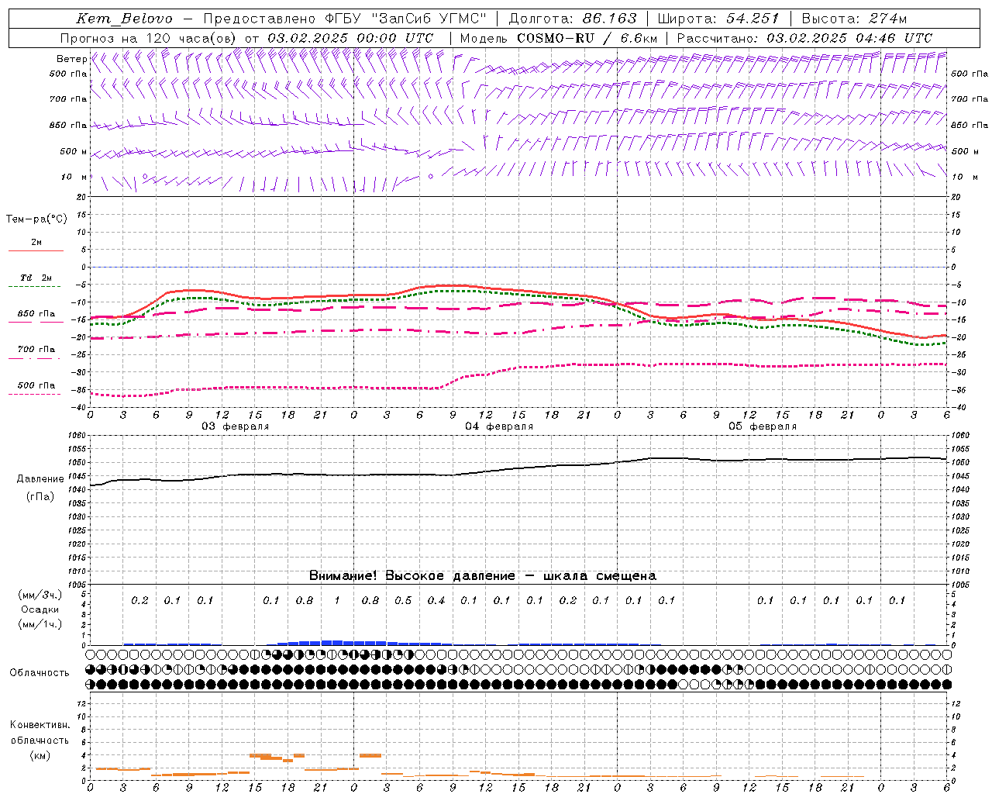992x794 pixels.
Task: Click the precipitation value 0.4
Action: click(x=436, y=600)
